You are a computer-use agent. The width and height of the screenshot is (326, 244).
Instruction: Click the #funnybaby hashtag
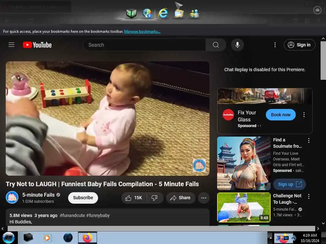pos(98,215)
